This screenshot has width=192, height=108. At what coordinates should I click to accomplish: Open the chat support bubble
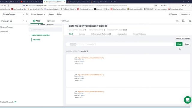tap(187, 100)
